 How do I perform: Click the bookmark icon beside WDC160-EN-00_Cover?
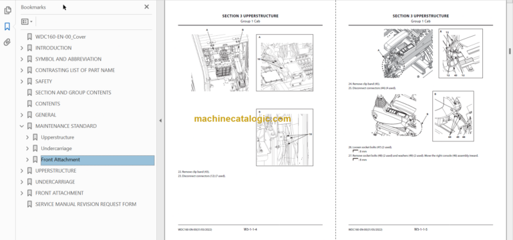(x=29, y=37)
